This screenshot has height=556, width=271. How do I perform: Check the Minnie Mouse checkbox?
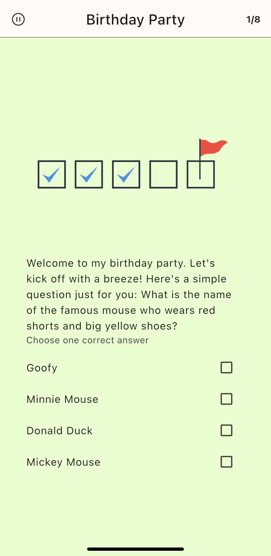226,399
